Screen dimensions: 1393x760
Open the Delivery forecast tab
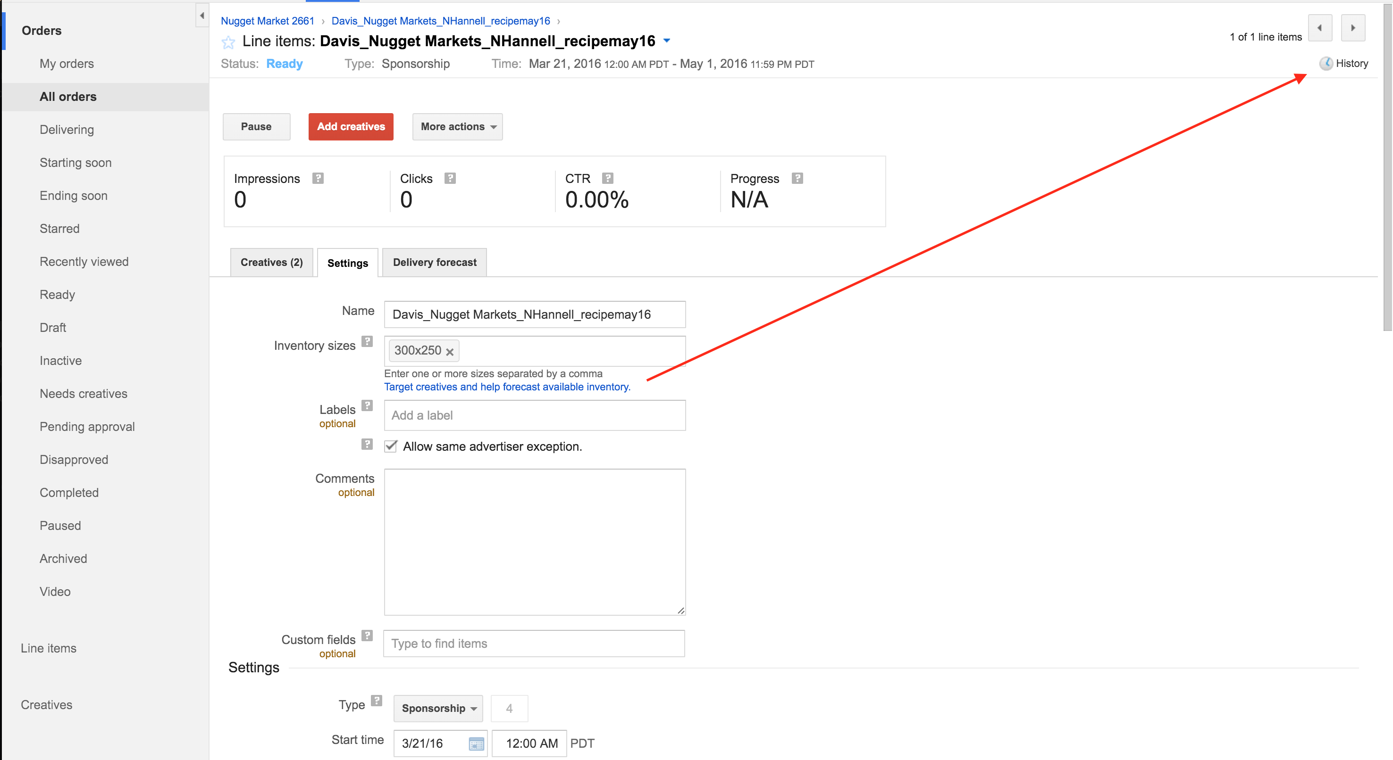(x=434, y=263)
